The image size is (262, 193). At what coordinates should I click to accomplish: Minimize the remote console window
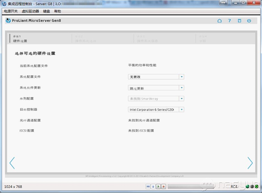[x=236, y=3]
